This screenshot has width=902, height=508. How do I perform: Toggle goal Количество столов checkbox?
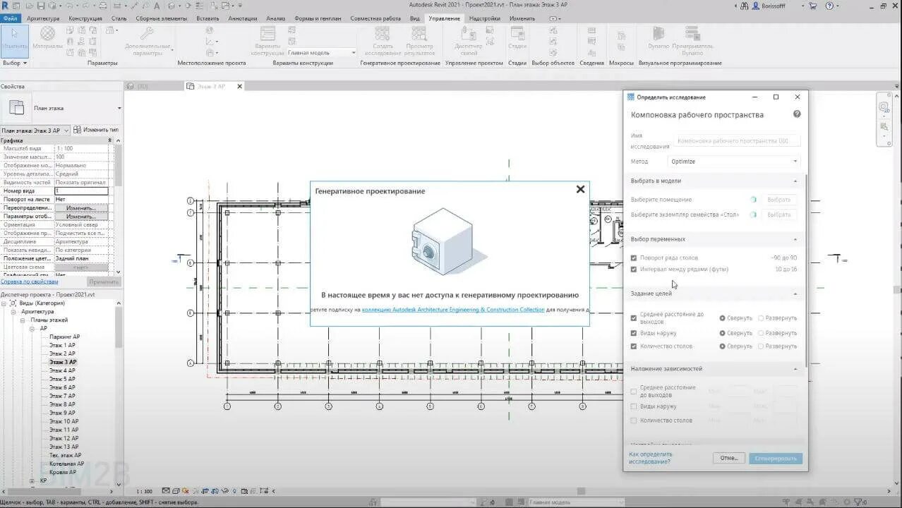633,346
